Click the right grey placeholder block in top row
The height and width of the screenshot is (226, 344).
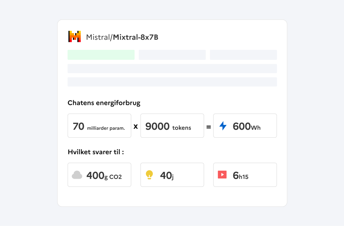243,55
